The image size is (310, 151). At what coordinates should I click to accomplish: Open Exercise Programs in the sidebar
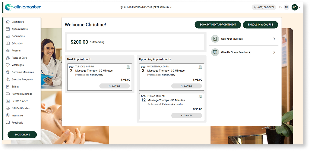tap(22, 79)
